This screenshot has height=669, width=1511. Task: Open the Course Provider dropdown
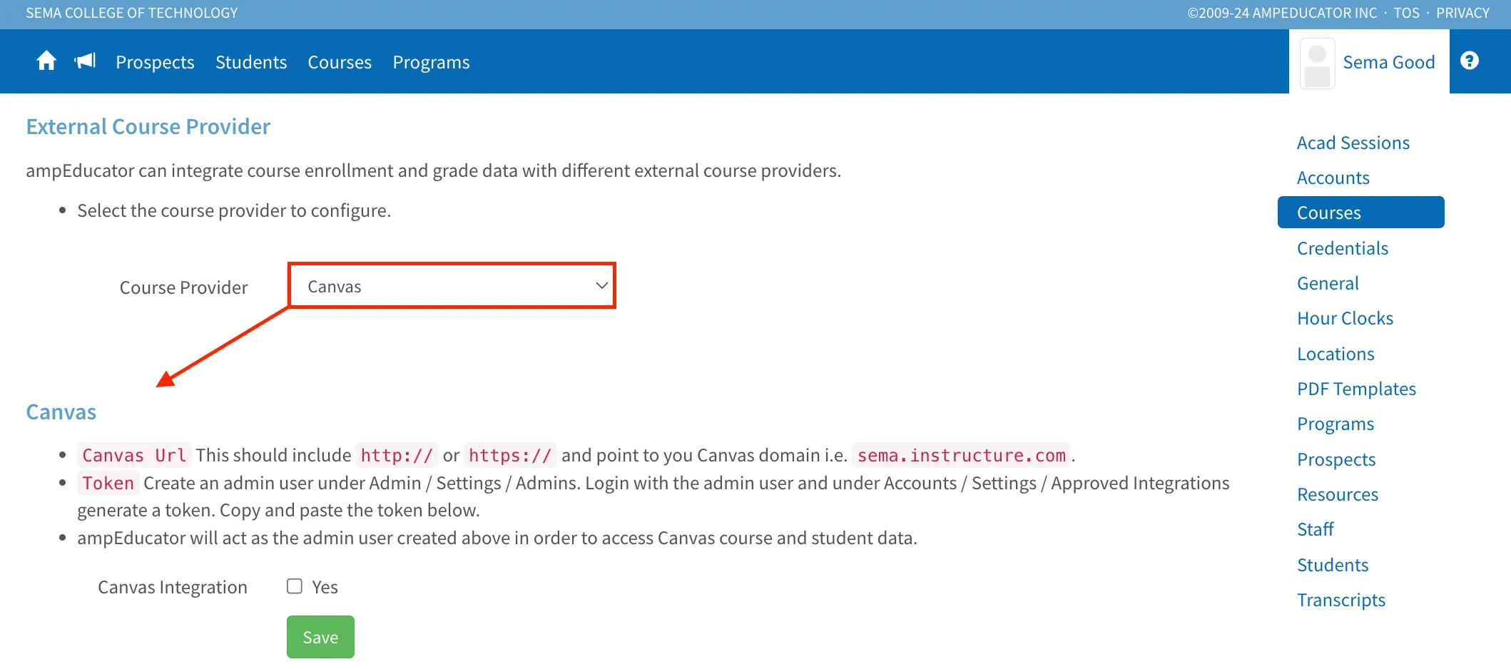pos(452,286)
